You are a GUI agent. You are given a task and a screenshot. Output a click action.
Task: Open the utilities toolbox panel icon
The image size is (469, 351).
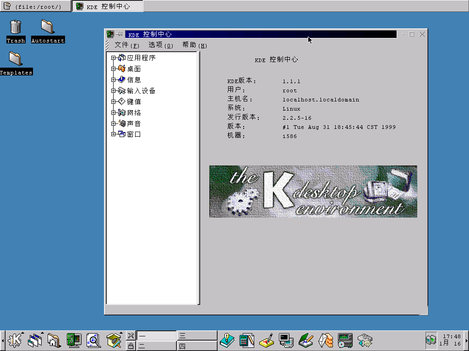114,340
